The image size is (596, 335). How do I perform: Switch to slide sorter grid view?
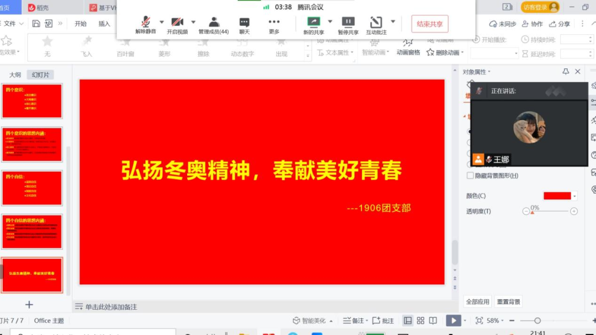pos(421,321)
